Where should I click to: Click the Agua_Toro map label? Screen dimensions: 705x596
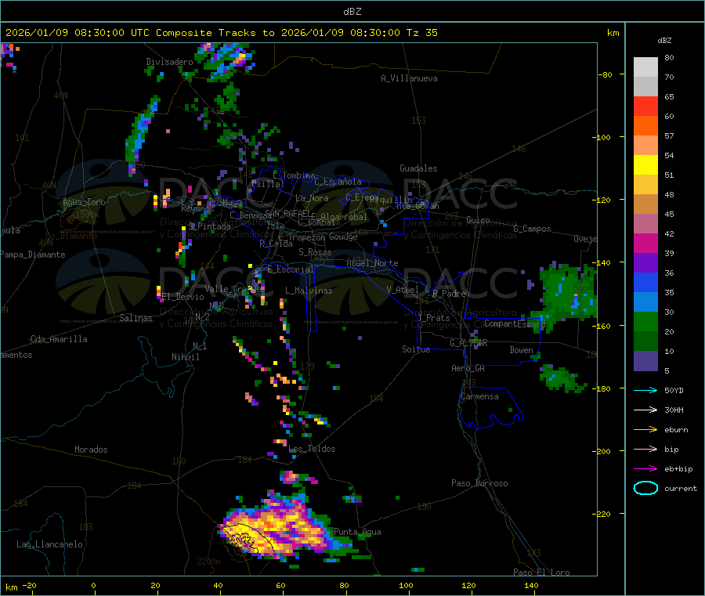pos(84,202)
